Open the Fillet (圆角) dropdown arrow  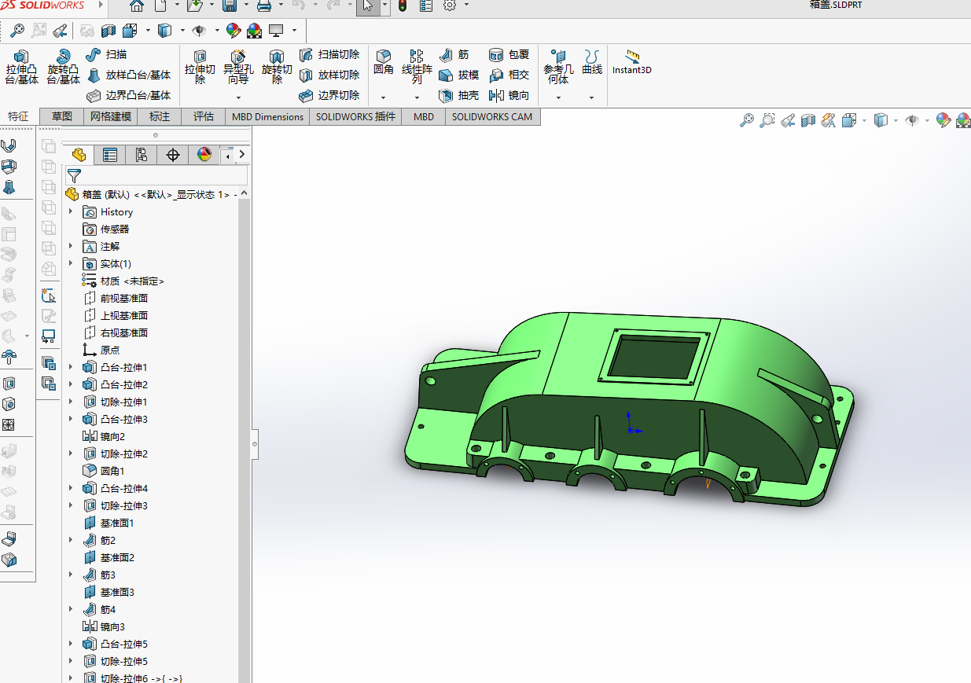[x=383, y=97]
